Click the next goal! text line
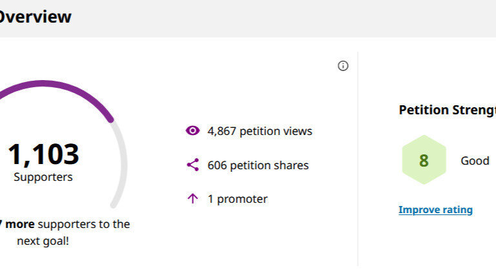Viewport: 496px width, 279px height. pyautogui.click(x=43, y=241)
